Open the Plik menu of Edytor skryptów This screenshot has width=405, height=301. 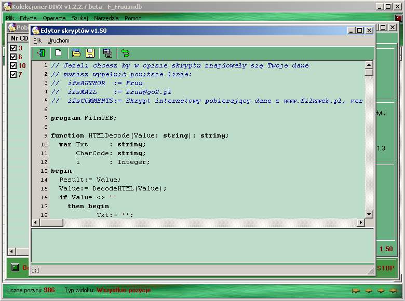[x=37, y=40]
